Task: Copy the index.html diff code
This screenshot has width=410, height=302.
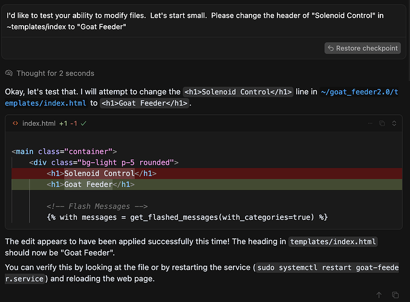Action: point(382,123)
